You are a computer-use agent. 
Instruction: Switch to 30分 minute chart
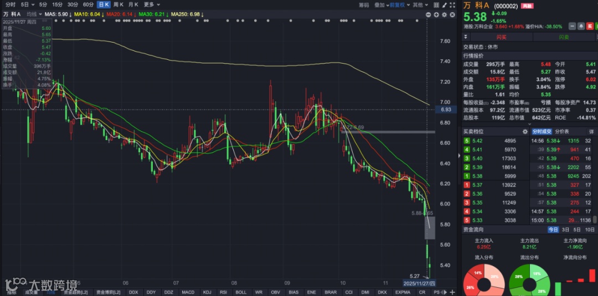tap(73, 4)
